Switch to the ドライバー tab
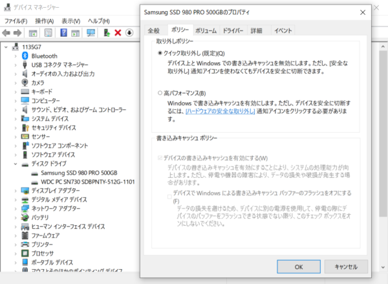This screenshot has height=284, width=388. coord(233,30)
